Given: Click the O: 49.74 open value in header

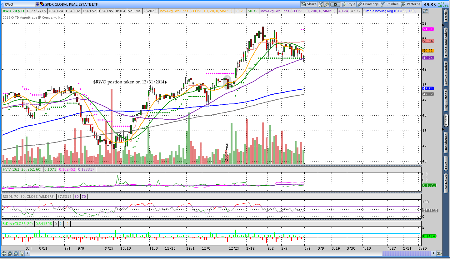Looking at the screenshot, I should 56,11.
